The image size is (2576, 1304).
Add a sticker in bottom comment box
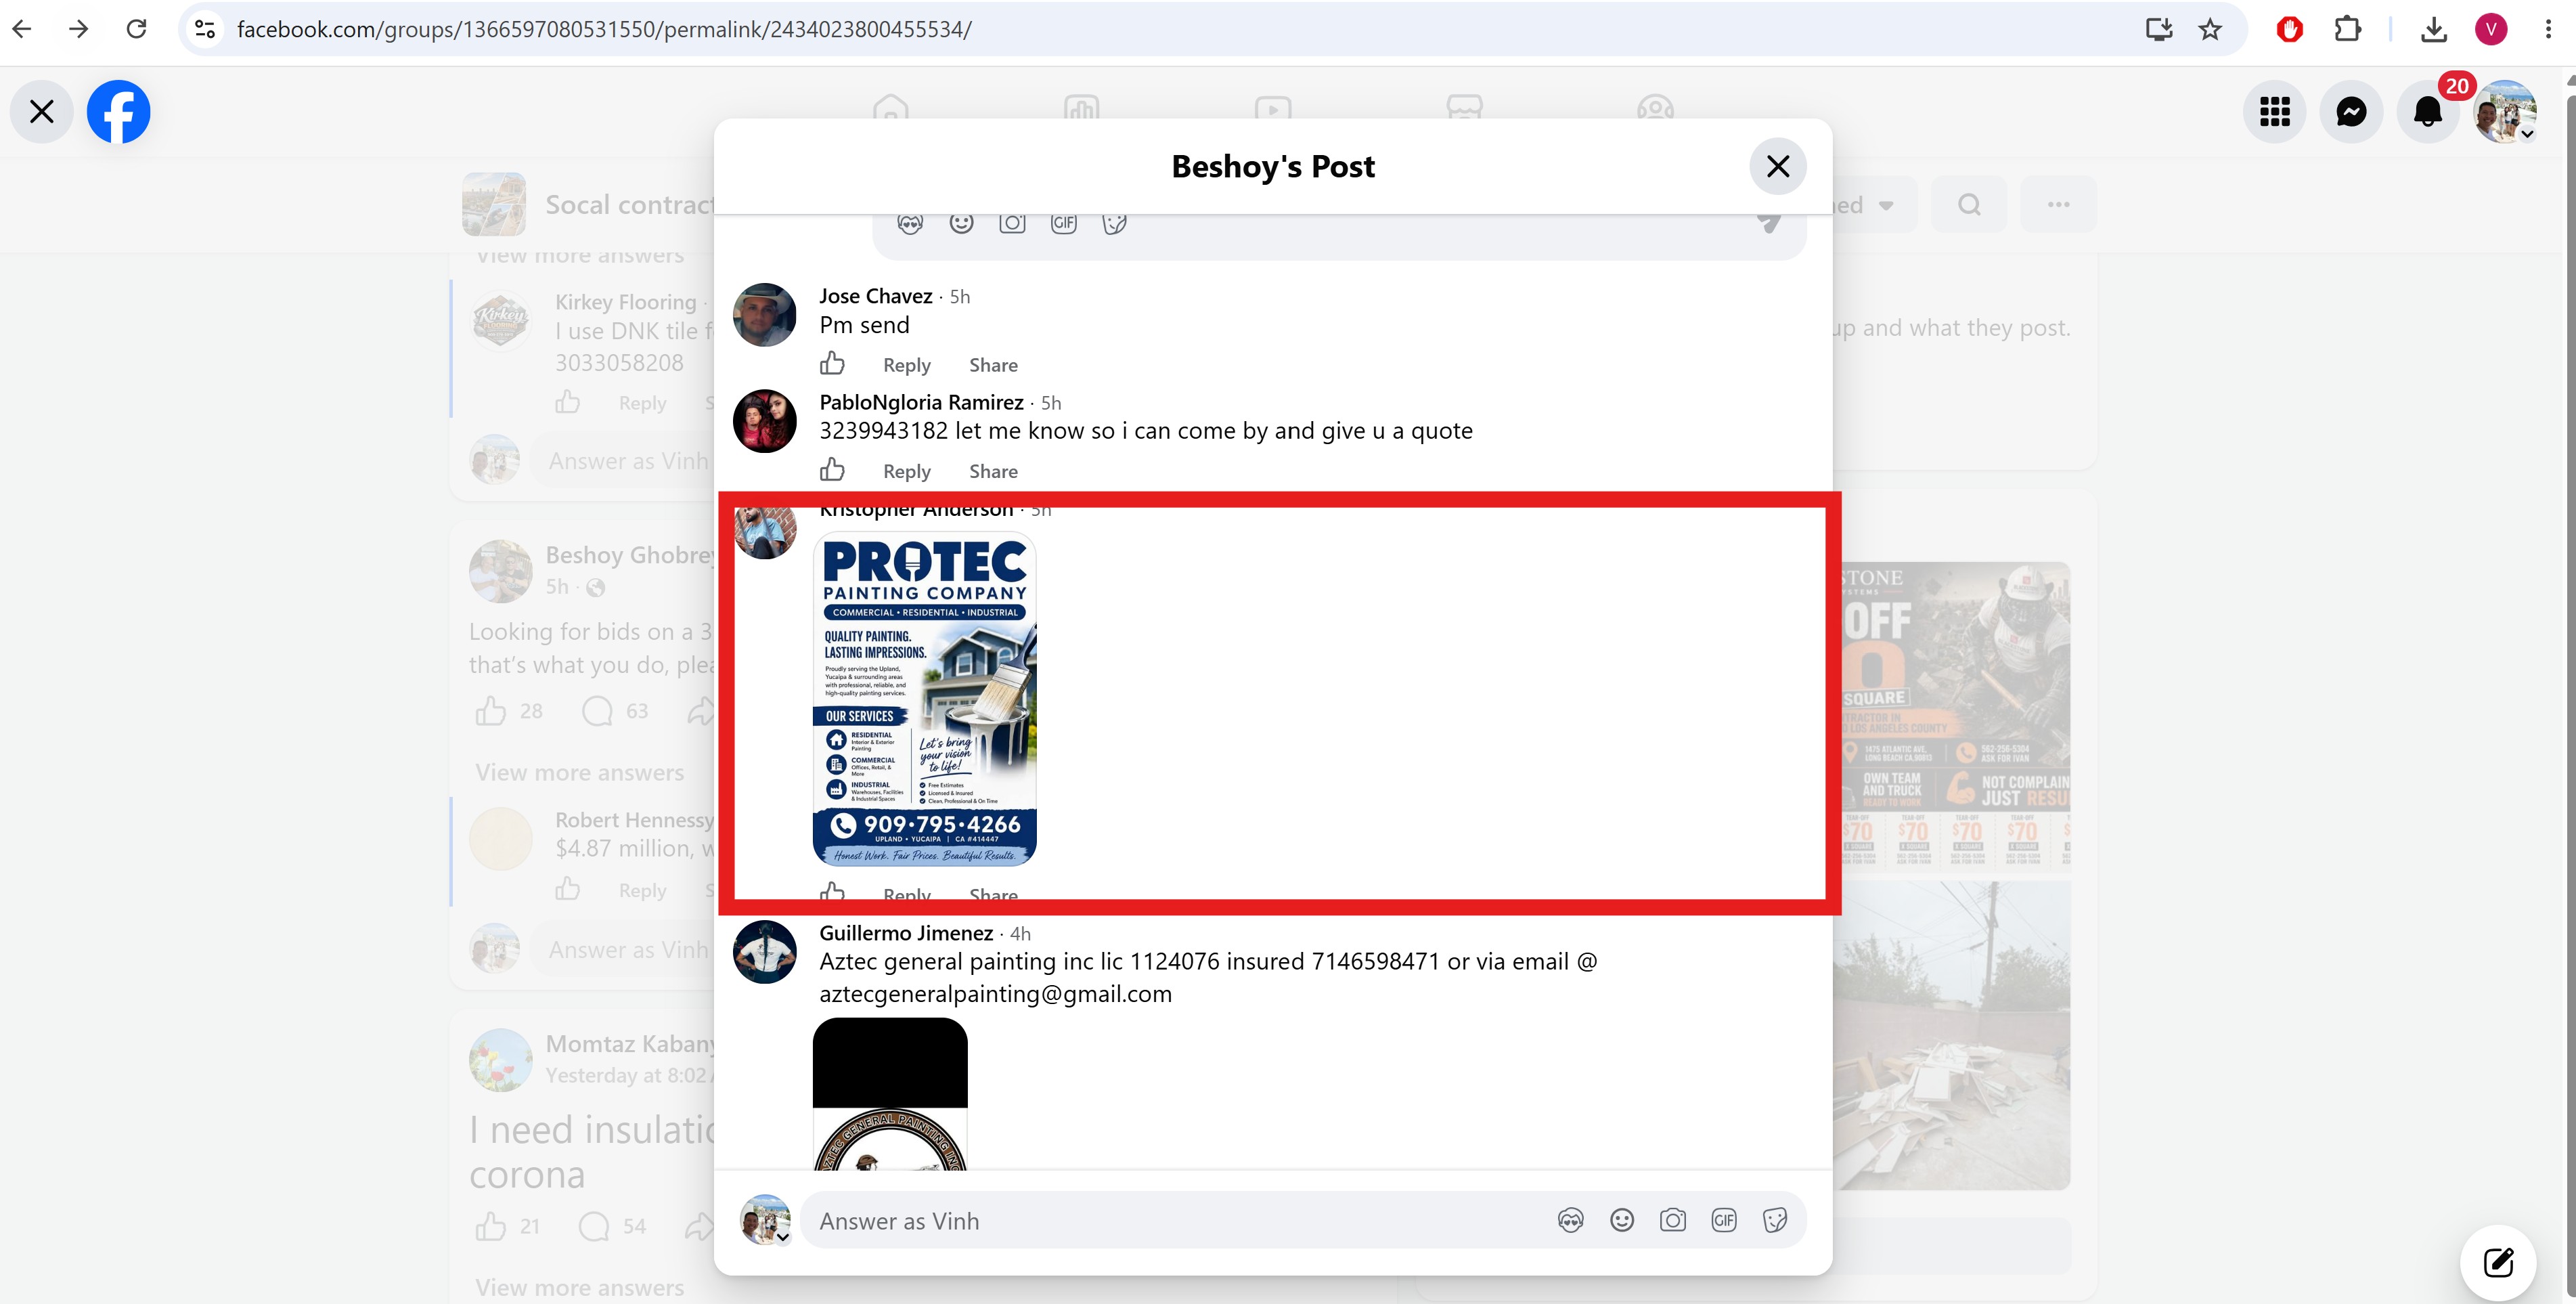point(1774,1220)
